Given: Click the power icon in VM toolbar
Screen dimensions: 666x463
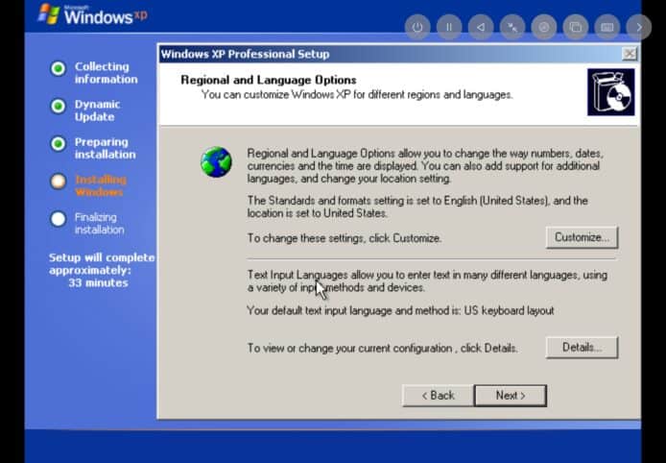Looking at the screenshot, I should pos(416,27).
